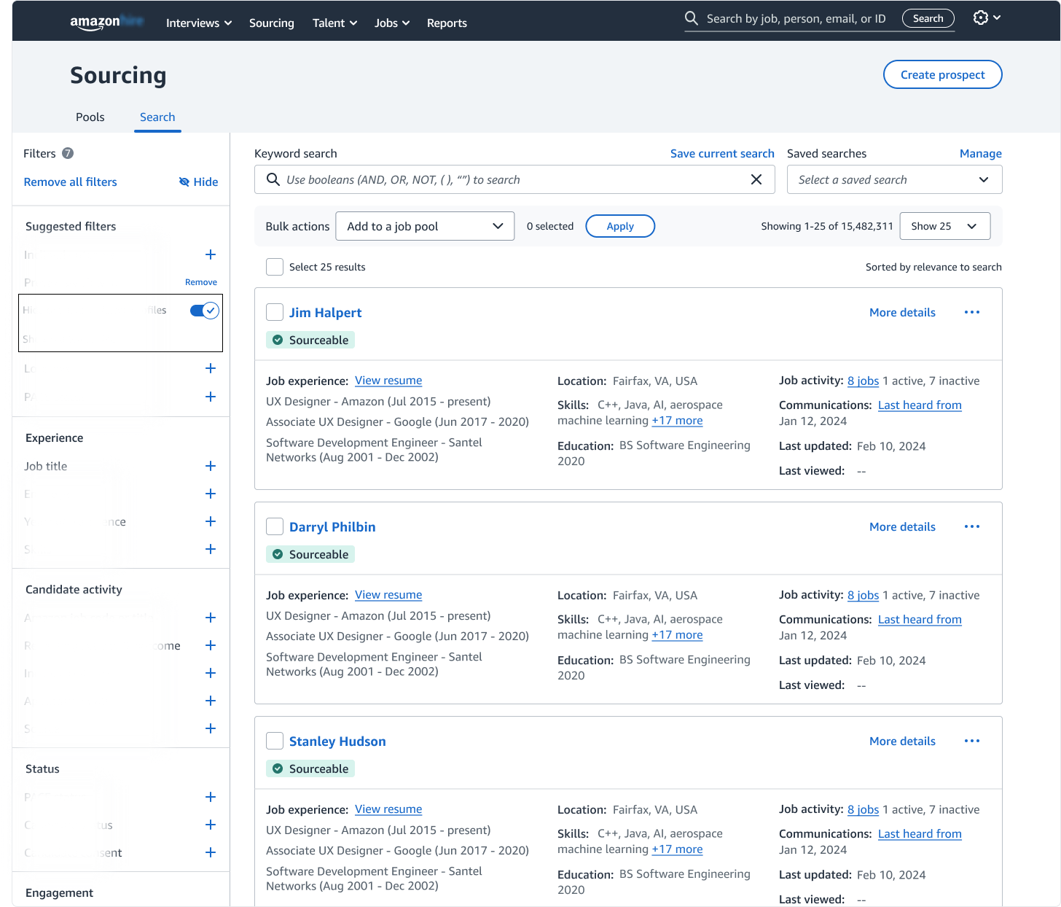1061x907 pixels.
Task: Click Jim Halpert's Last heard from link
Action: (920, 405)
